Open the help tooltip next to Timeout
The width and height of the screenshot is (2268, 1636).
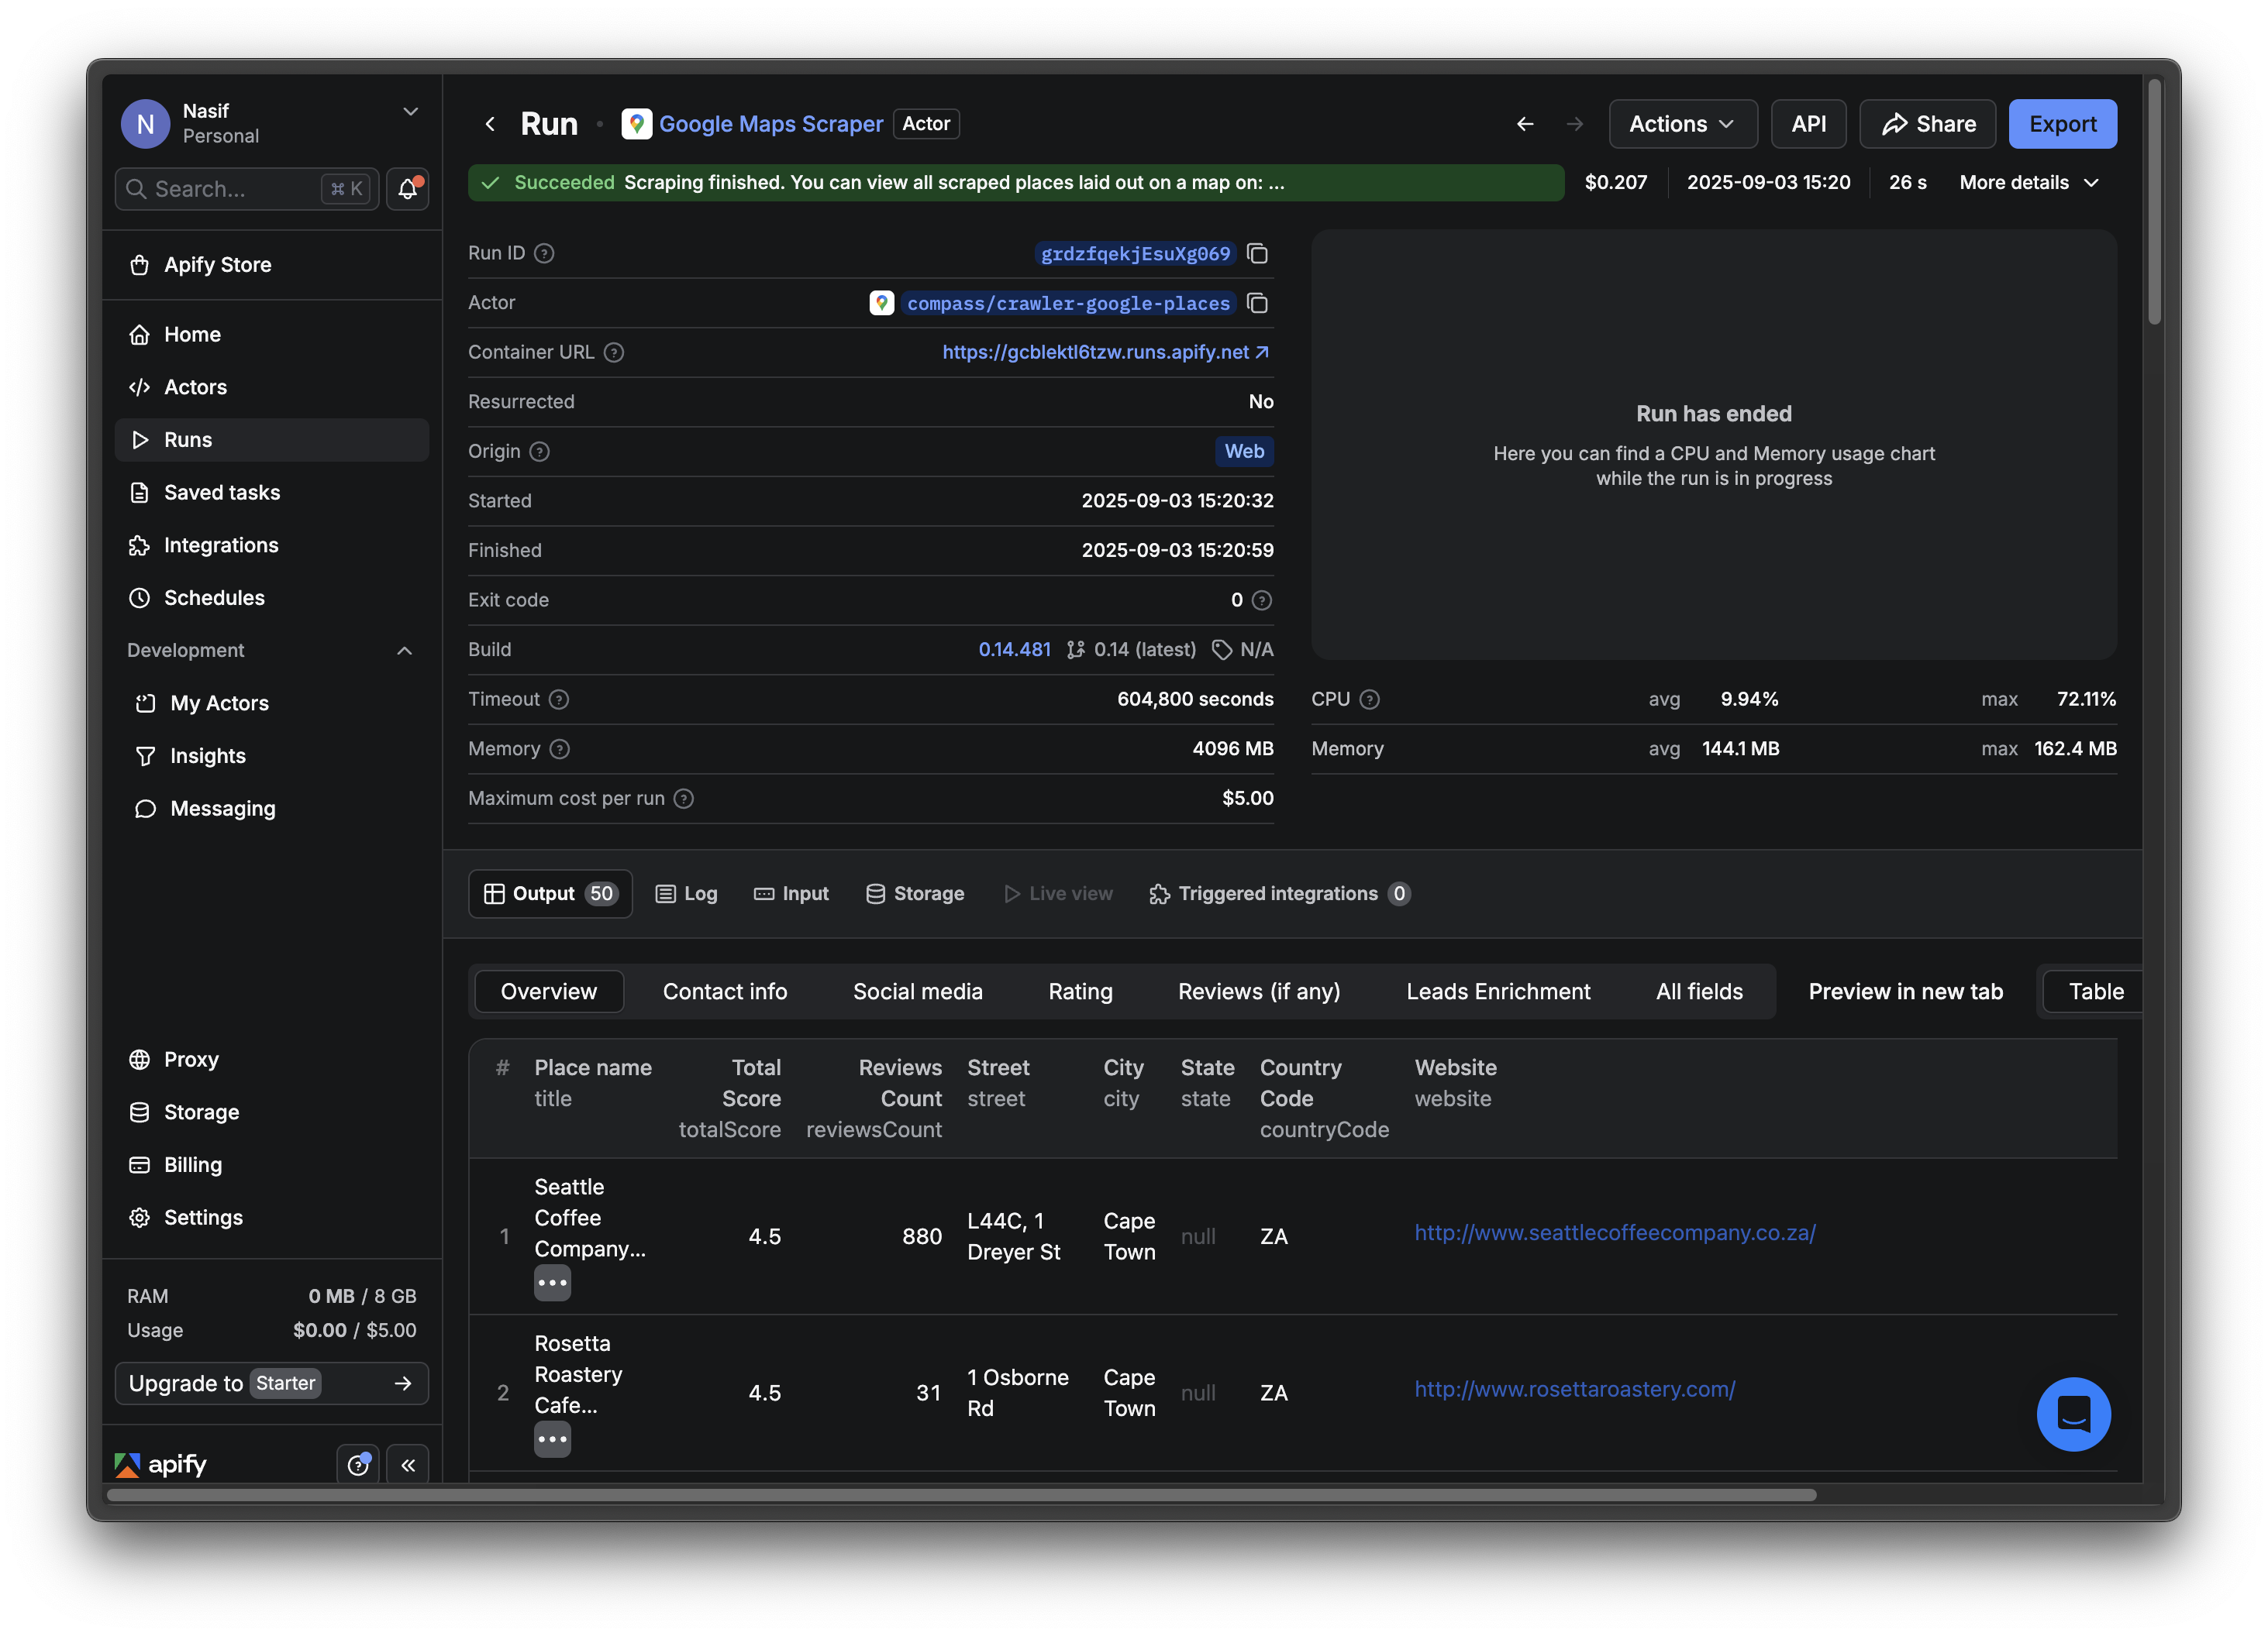coord(559,699)
